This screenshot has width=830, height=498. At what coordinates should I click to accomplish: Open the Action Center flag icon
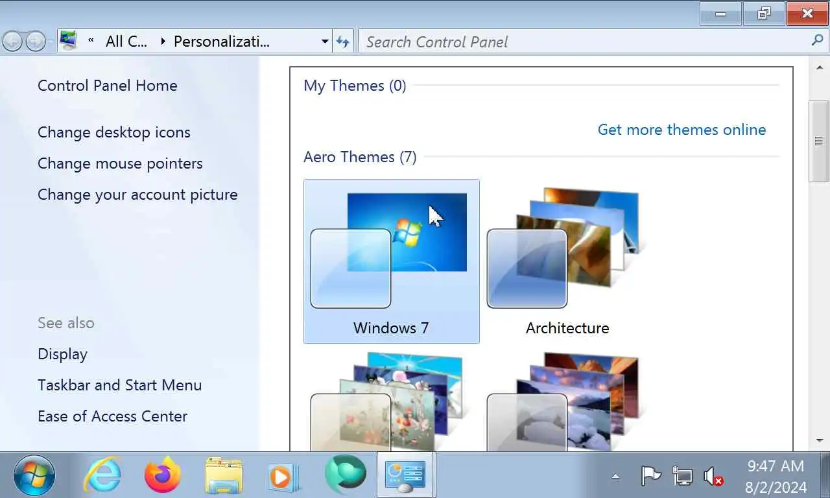(650, 477)
